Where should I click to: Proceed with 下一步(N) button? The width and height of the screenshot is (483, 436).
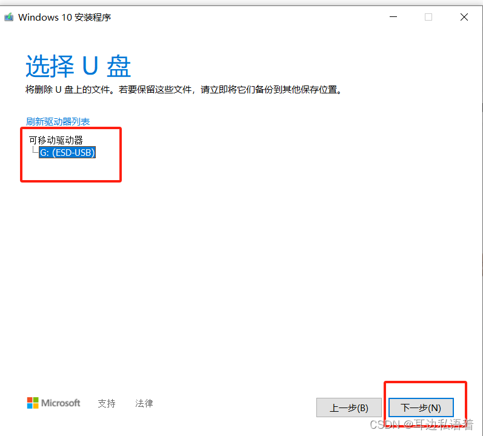pyautogui.click(x=421, y=407)
